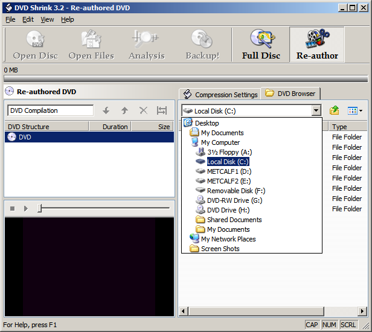Click the Open Files toolbar icon
Image resolution: width=372 pixels, height=332 pixels.
tap(91, 45)
